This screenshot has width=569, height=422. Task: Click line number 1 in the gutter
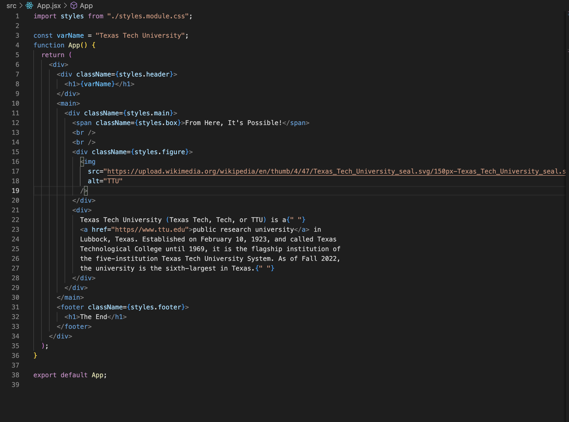pyautogui.click(x=17, y=16)
